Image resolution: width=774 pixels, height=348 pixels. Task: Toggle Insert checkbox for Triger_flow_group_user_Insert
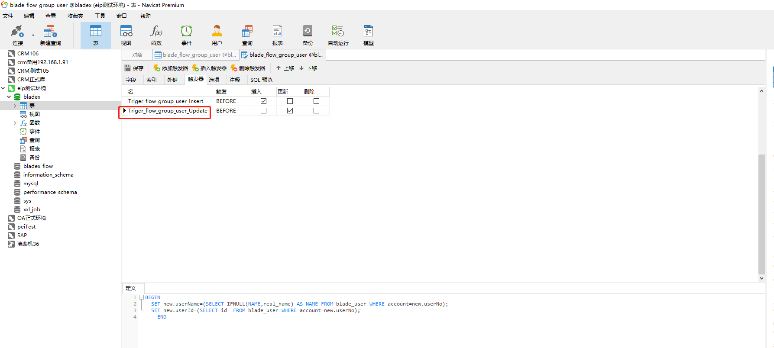[x=263, y=101]
